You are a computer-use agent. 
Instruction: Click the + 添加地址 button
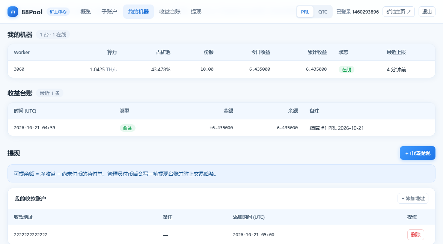[413, 198]
